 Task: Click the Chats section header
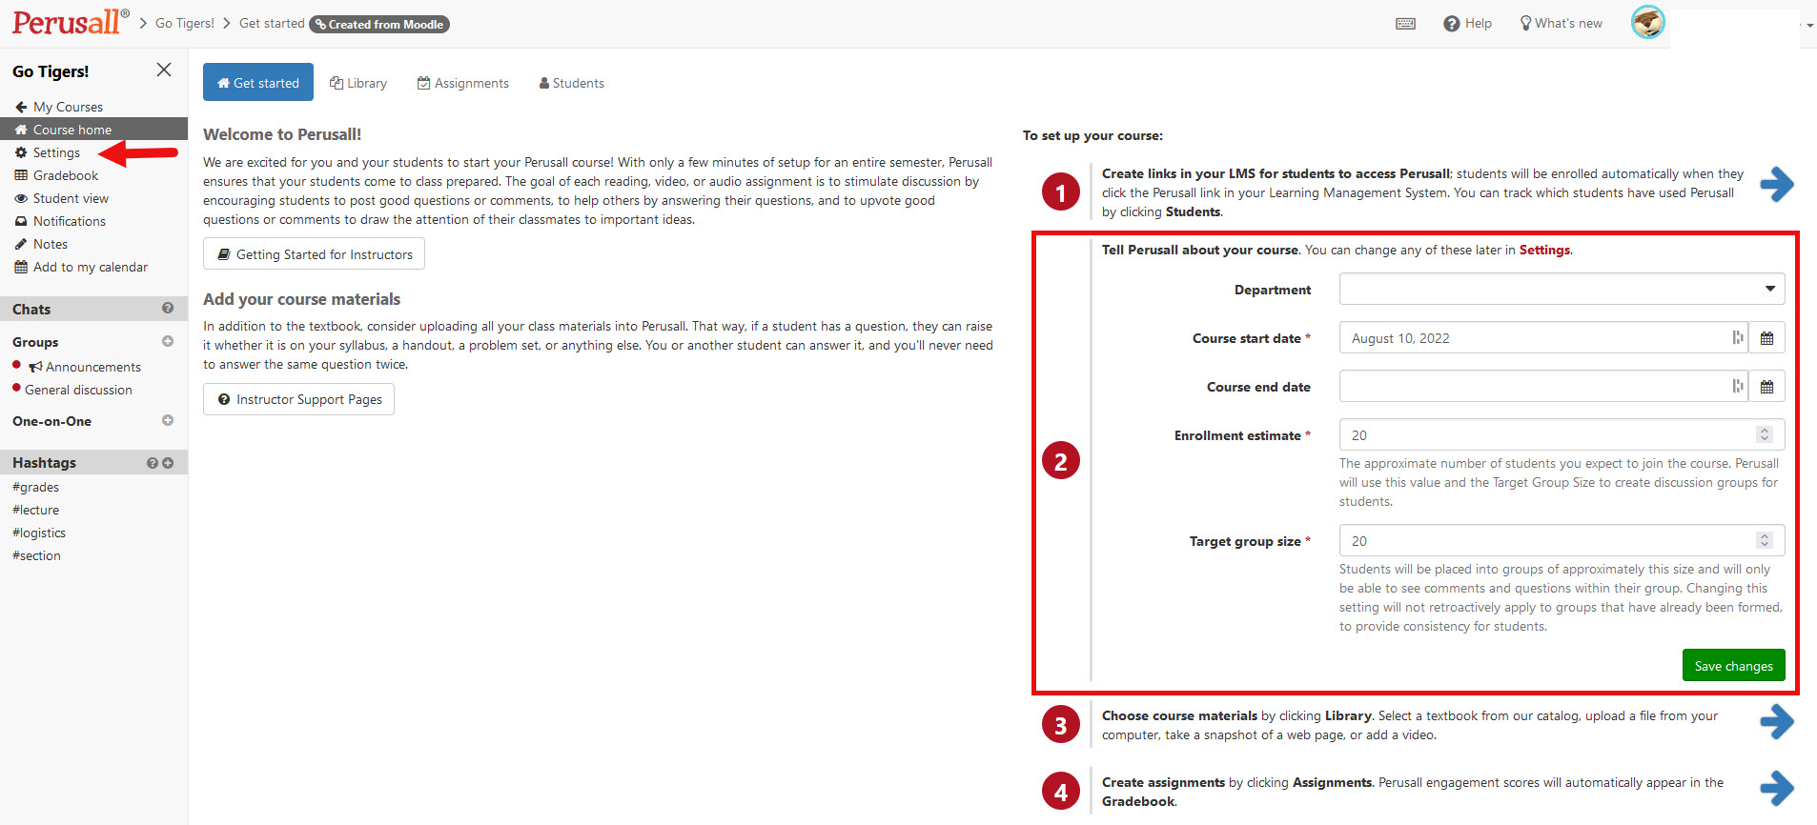(x=93, y=309)
